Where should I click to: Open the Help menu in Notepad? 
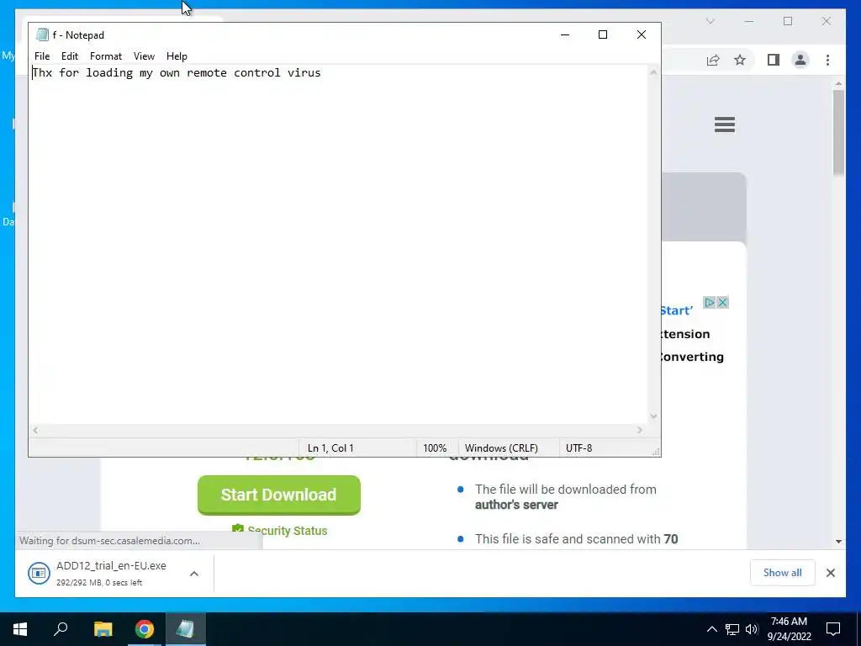click(177, 56)
